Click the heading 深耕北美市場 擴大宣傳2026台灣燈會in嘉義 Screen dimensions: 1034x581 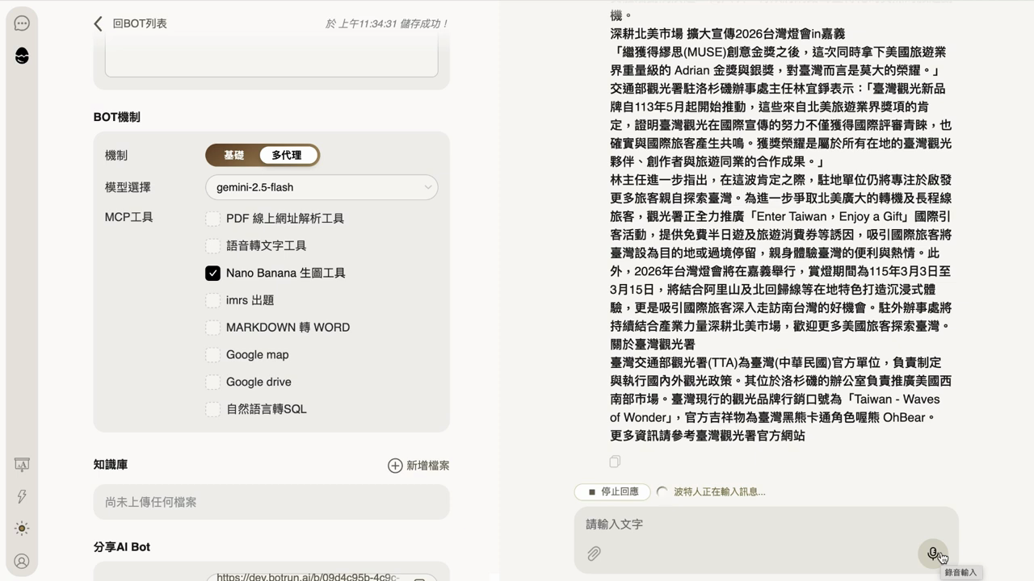(x=727, y=34)
